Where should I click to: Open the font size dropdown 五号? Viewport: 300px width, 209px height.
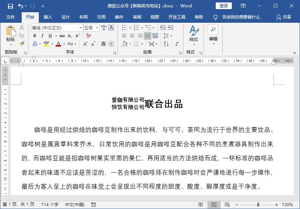[97, 28]
